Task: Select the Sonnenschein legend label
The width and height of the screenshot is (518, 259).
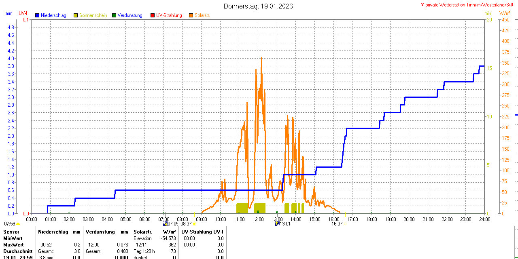Action: (x=93, y=15)
